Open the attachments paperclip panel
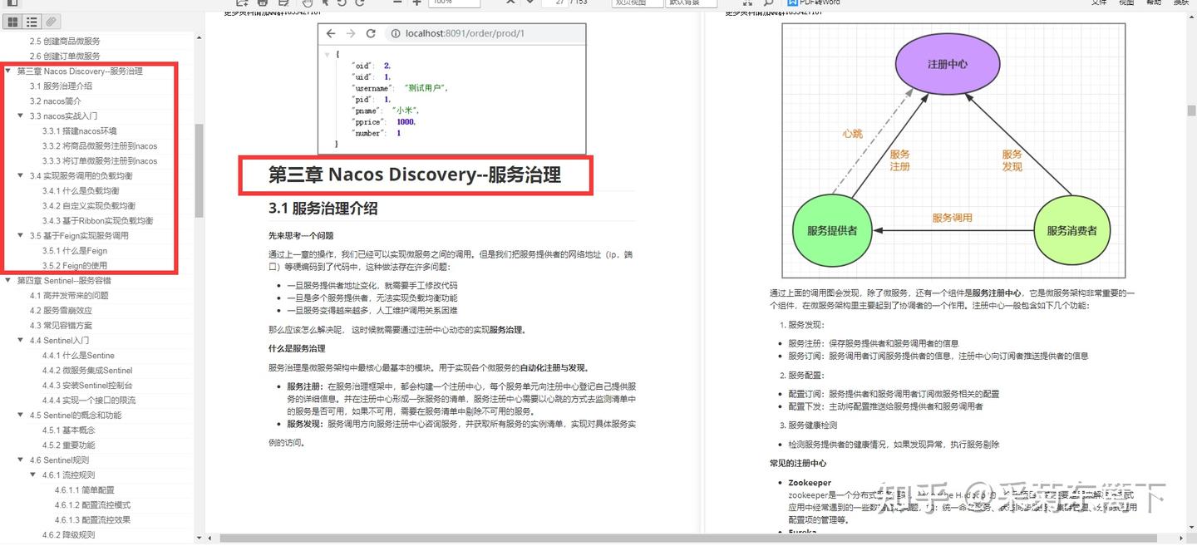This screenshot has width=1197, height=546. click(52, 22)
